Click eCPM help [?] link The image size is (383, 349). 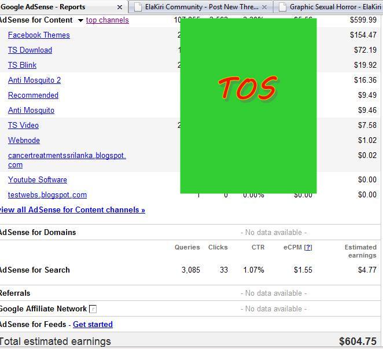(x=308, y=247)
